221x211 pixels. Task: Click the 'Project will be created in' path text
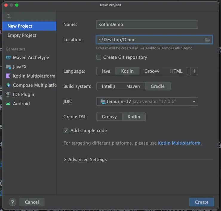point(144,48)
